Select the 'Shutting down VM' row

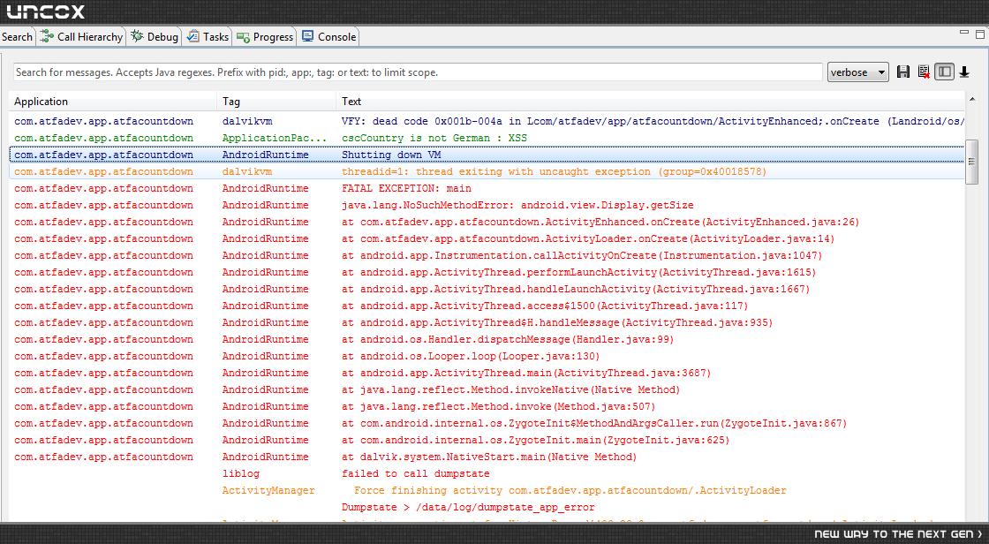pyautogui.click(x=487, y=155)
